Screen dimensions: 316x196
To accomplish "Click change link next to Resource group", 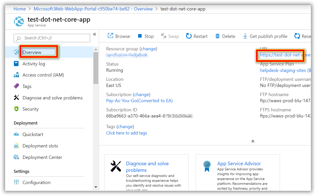I will 149,49.
